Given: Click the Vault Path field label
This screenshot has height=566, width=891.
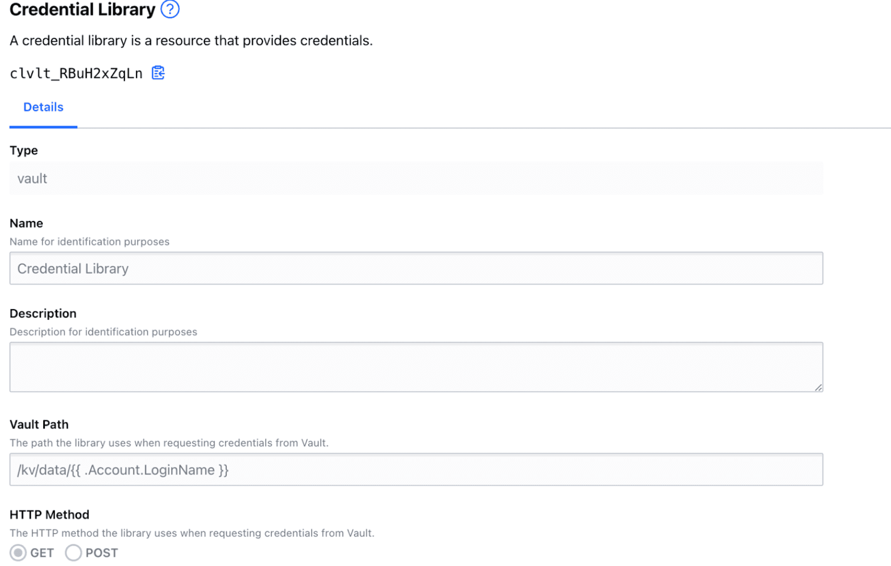Looking at the screenshot, I should click(x=39, y=424).
